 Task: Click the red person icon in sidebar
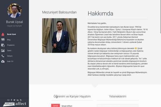(x=3, y=34)
